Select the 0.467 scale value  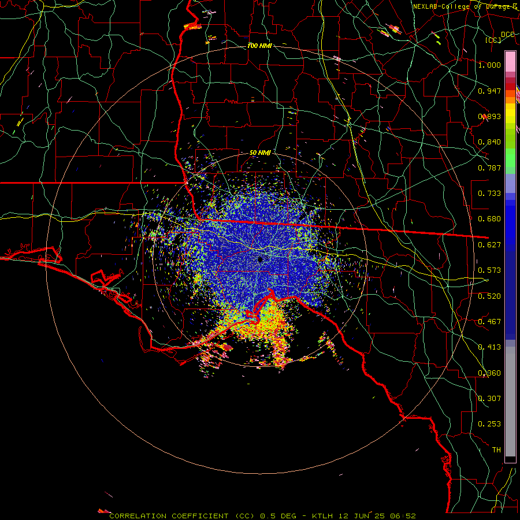pyautogui.click(x=489, y=322)
